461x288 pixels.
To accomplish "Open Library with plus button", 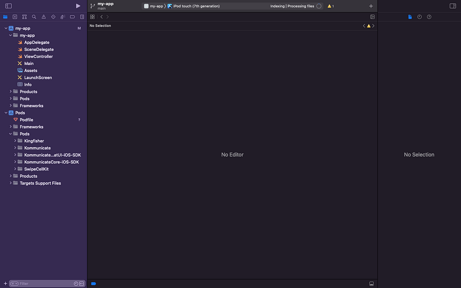I will pyautogui.click(x=371, y=6).
